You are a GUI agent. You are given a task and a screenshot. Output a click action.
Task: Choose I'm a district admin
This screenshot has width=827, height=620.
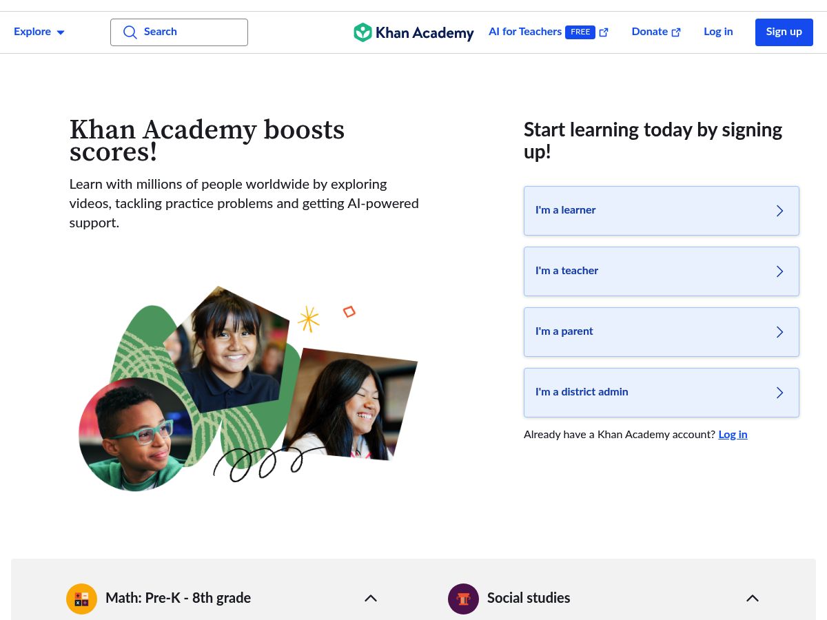coord(662,393)
